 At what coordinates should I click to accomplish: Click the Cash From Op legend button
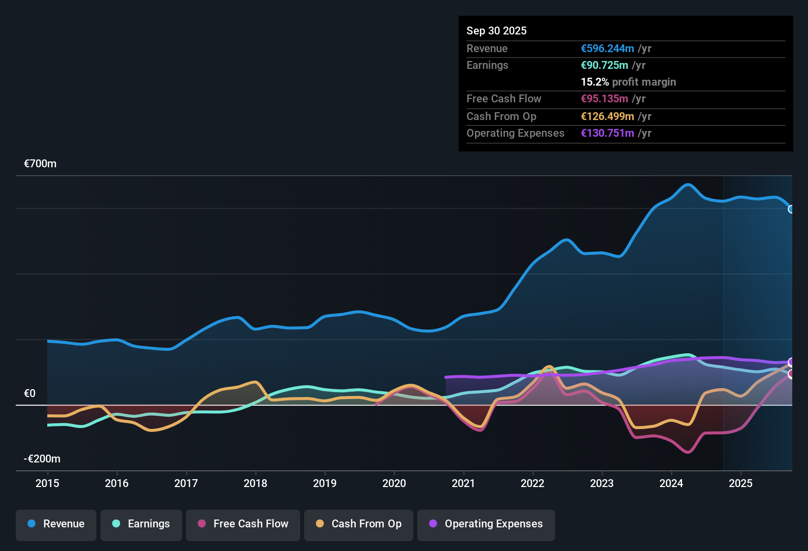coord(358,524)
